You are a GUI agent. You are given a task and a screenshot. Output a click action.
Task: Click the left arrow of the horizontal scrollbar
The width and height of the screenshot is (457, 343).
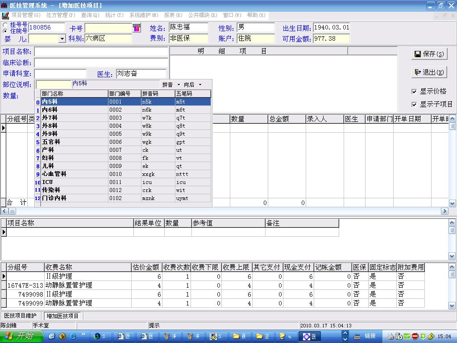coord(4,211)
